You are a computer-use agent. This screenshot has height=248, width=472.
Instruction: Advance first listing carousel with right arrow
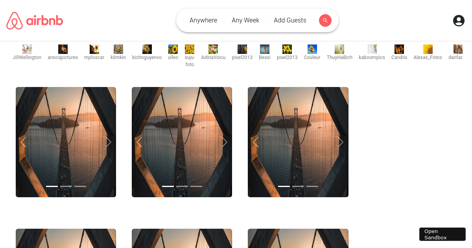(109, 142)
